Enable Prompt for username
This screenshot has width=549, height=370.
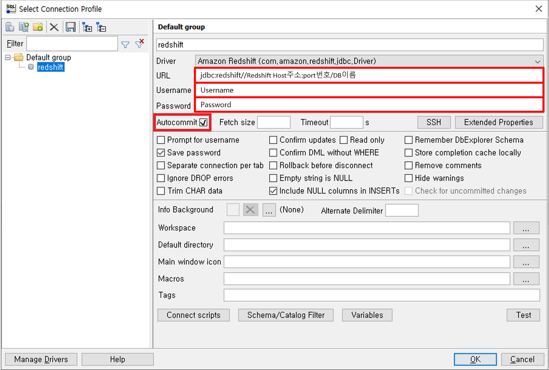point(161,140)
